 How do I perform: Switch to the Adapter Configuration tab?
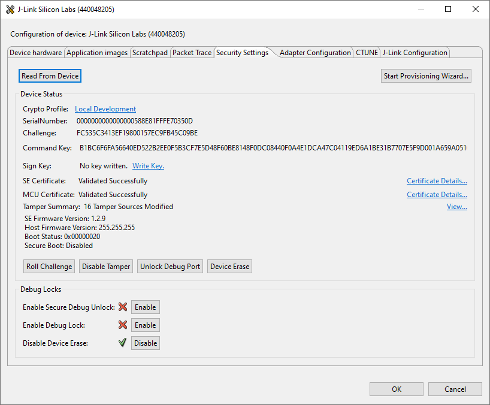coord(315,52)
